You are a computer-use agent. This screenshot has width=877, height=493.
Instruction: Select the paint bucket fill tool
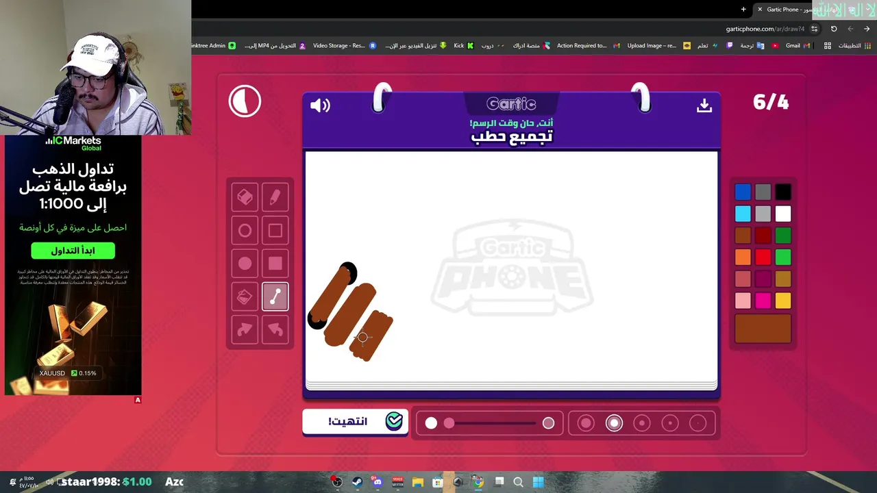[x=245, y=296]
